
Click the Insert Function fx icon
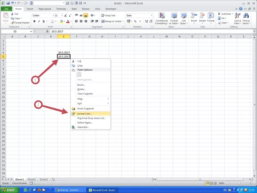click(47, 32)
